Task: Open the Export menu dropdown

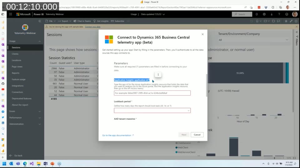Action: [x=65, y=21]
